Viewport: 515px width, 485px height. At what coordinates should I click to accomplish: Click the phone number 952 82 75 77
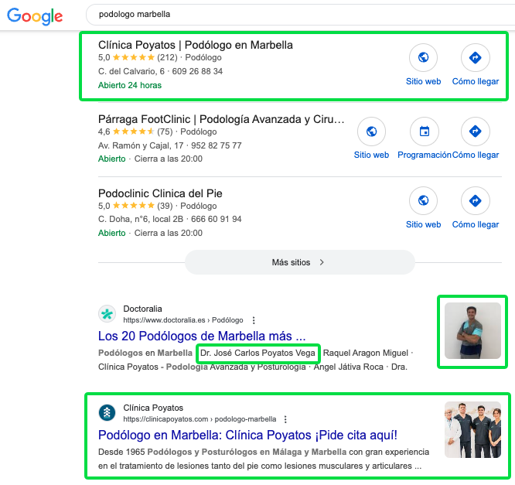click(x=217, y=145)
